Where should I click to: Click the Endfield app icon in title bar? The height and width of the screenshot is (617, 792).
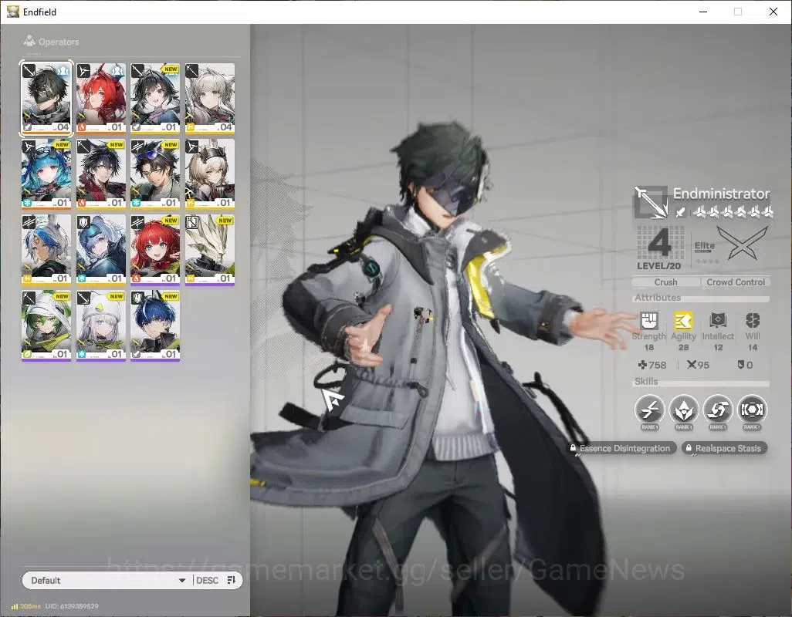point(12,11)
